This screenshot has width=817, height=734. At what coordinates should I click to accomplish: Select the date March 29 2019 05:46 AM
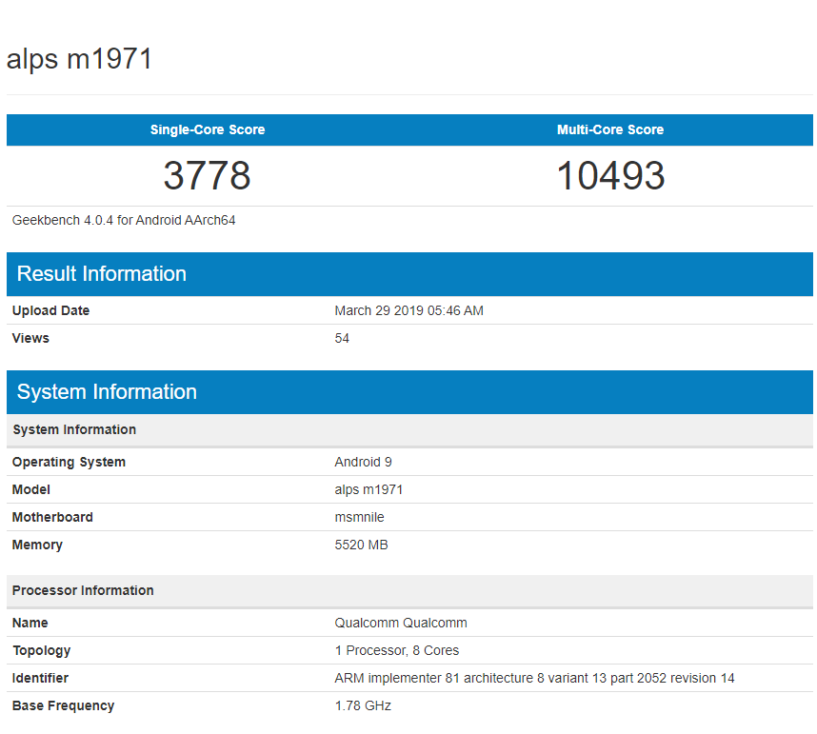click(x=409, y=310)
